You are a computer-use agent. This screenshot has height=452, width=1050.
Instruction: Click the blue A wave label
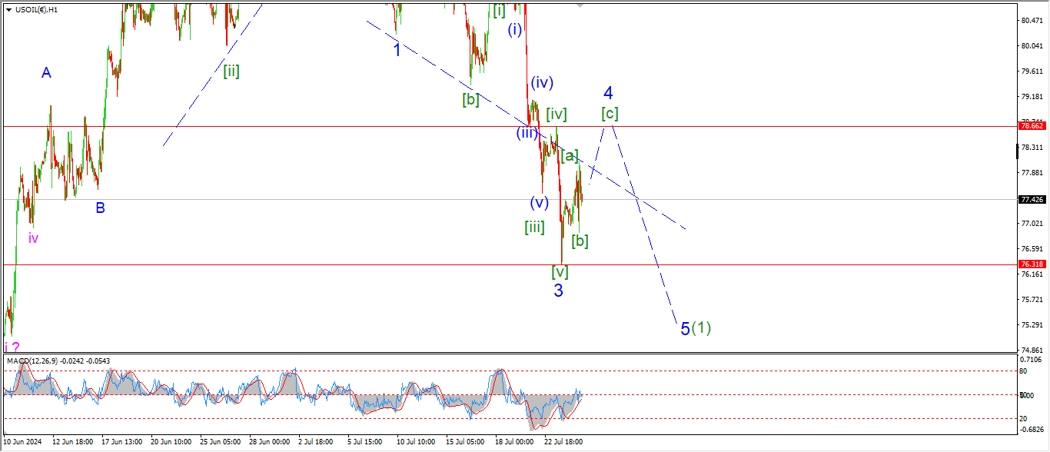46,73
